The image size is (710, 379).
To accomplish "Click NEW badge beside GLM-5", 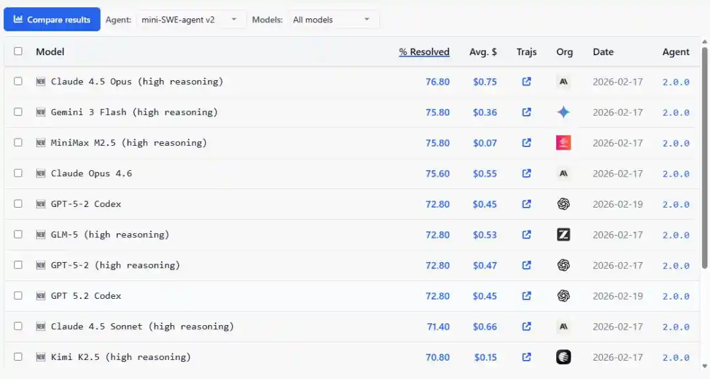I will point(41,234).
